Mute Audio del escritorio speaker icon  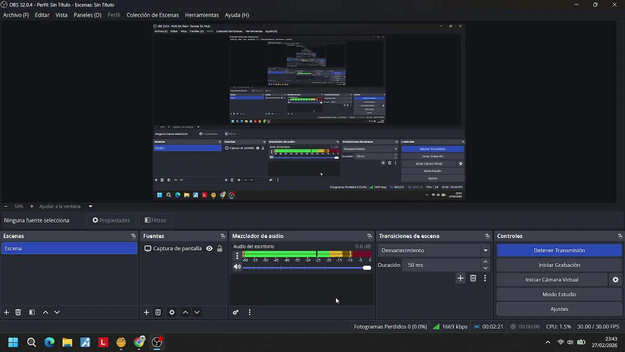(x=237, y=267)
